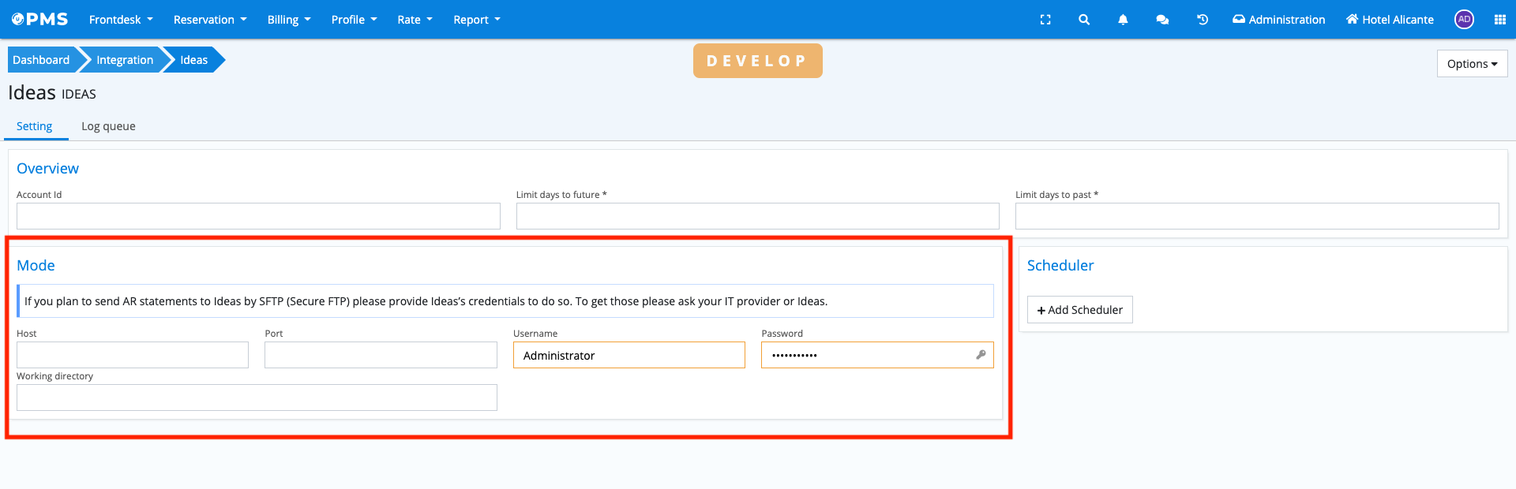Viewport: 1516px width, 489px height.
Task: Open Administration link in top bar
Action: tap(1279, 20)
